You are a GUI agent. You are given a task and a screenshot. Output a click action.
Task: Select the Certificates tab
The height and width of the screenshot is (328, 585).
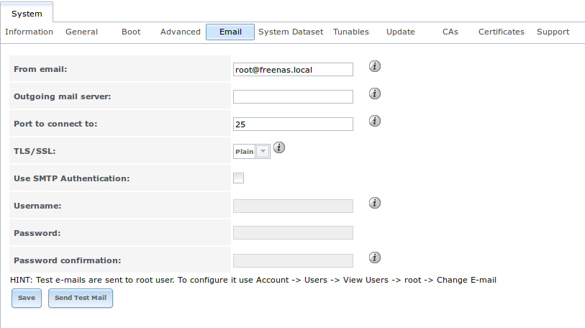click(501, 32)
